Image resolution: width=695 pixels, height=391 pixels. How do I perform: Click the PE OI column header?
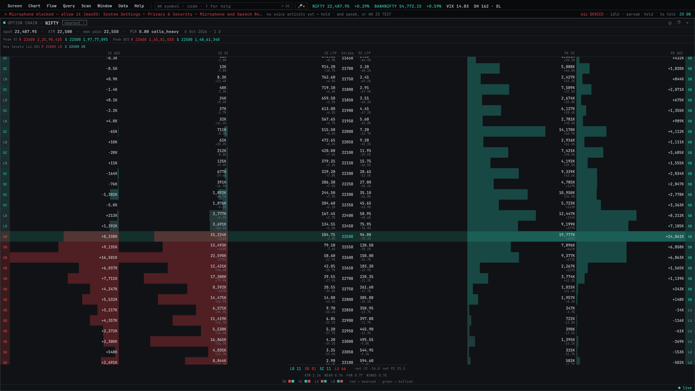coord(569,53)
